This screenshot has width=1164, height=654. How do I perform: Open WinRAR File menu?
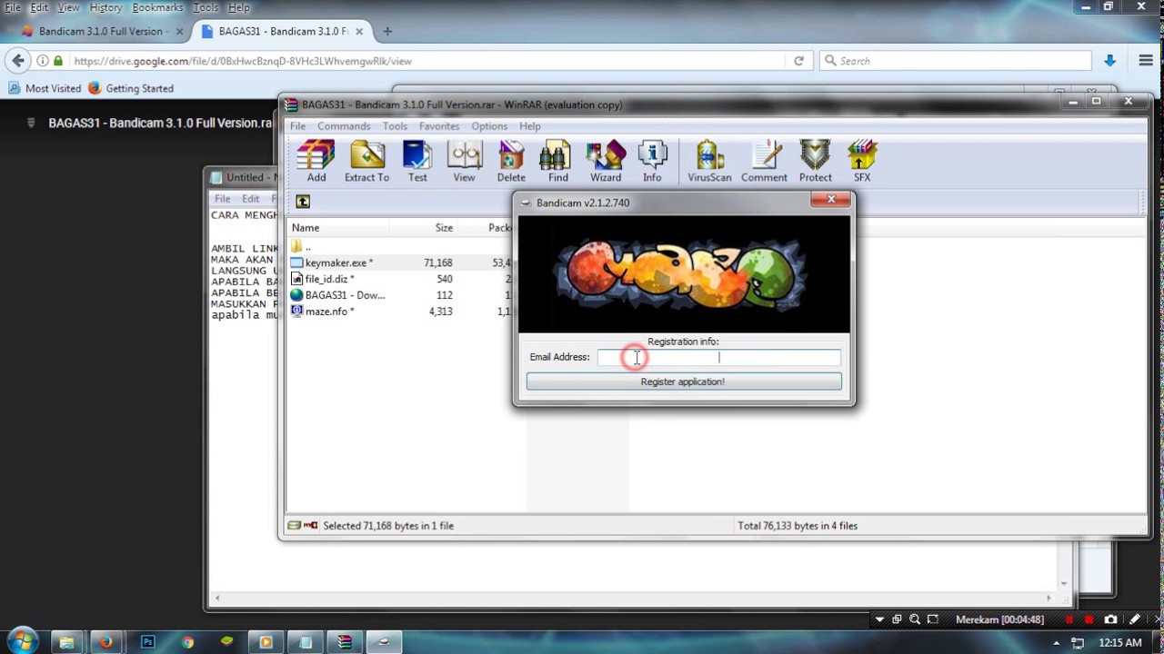click(x=297, y=126)
